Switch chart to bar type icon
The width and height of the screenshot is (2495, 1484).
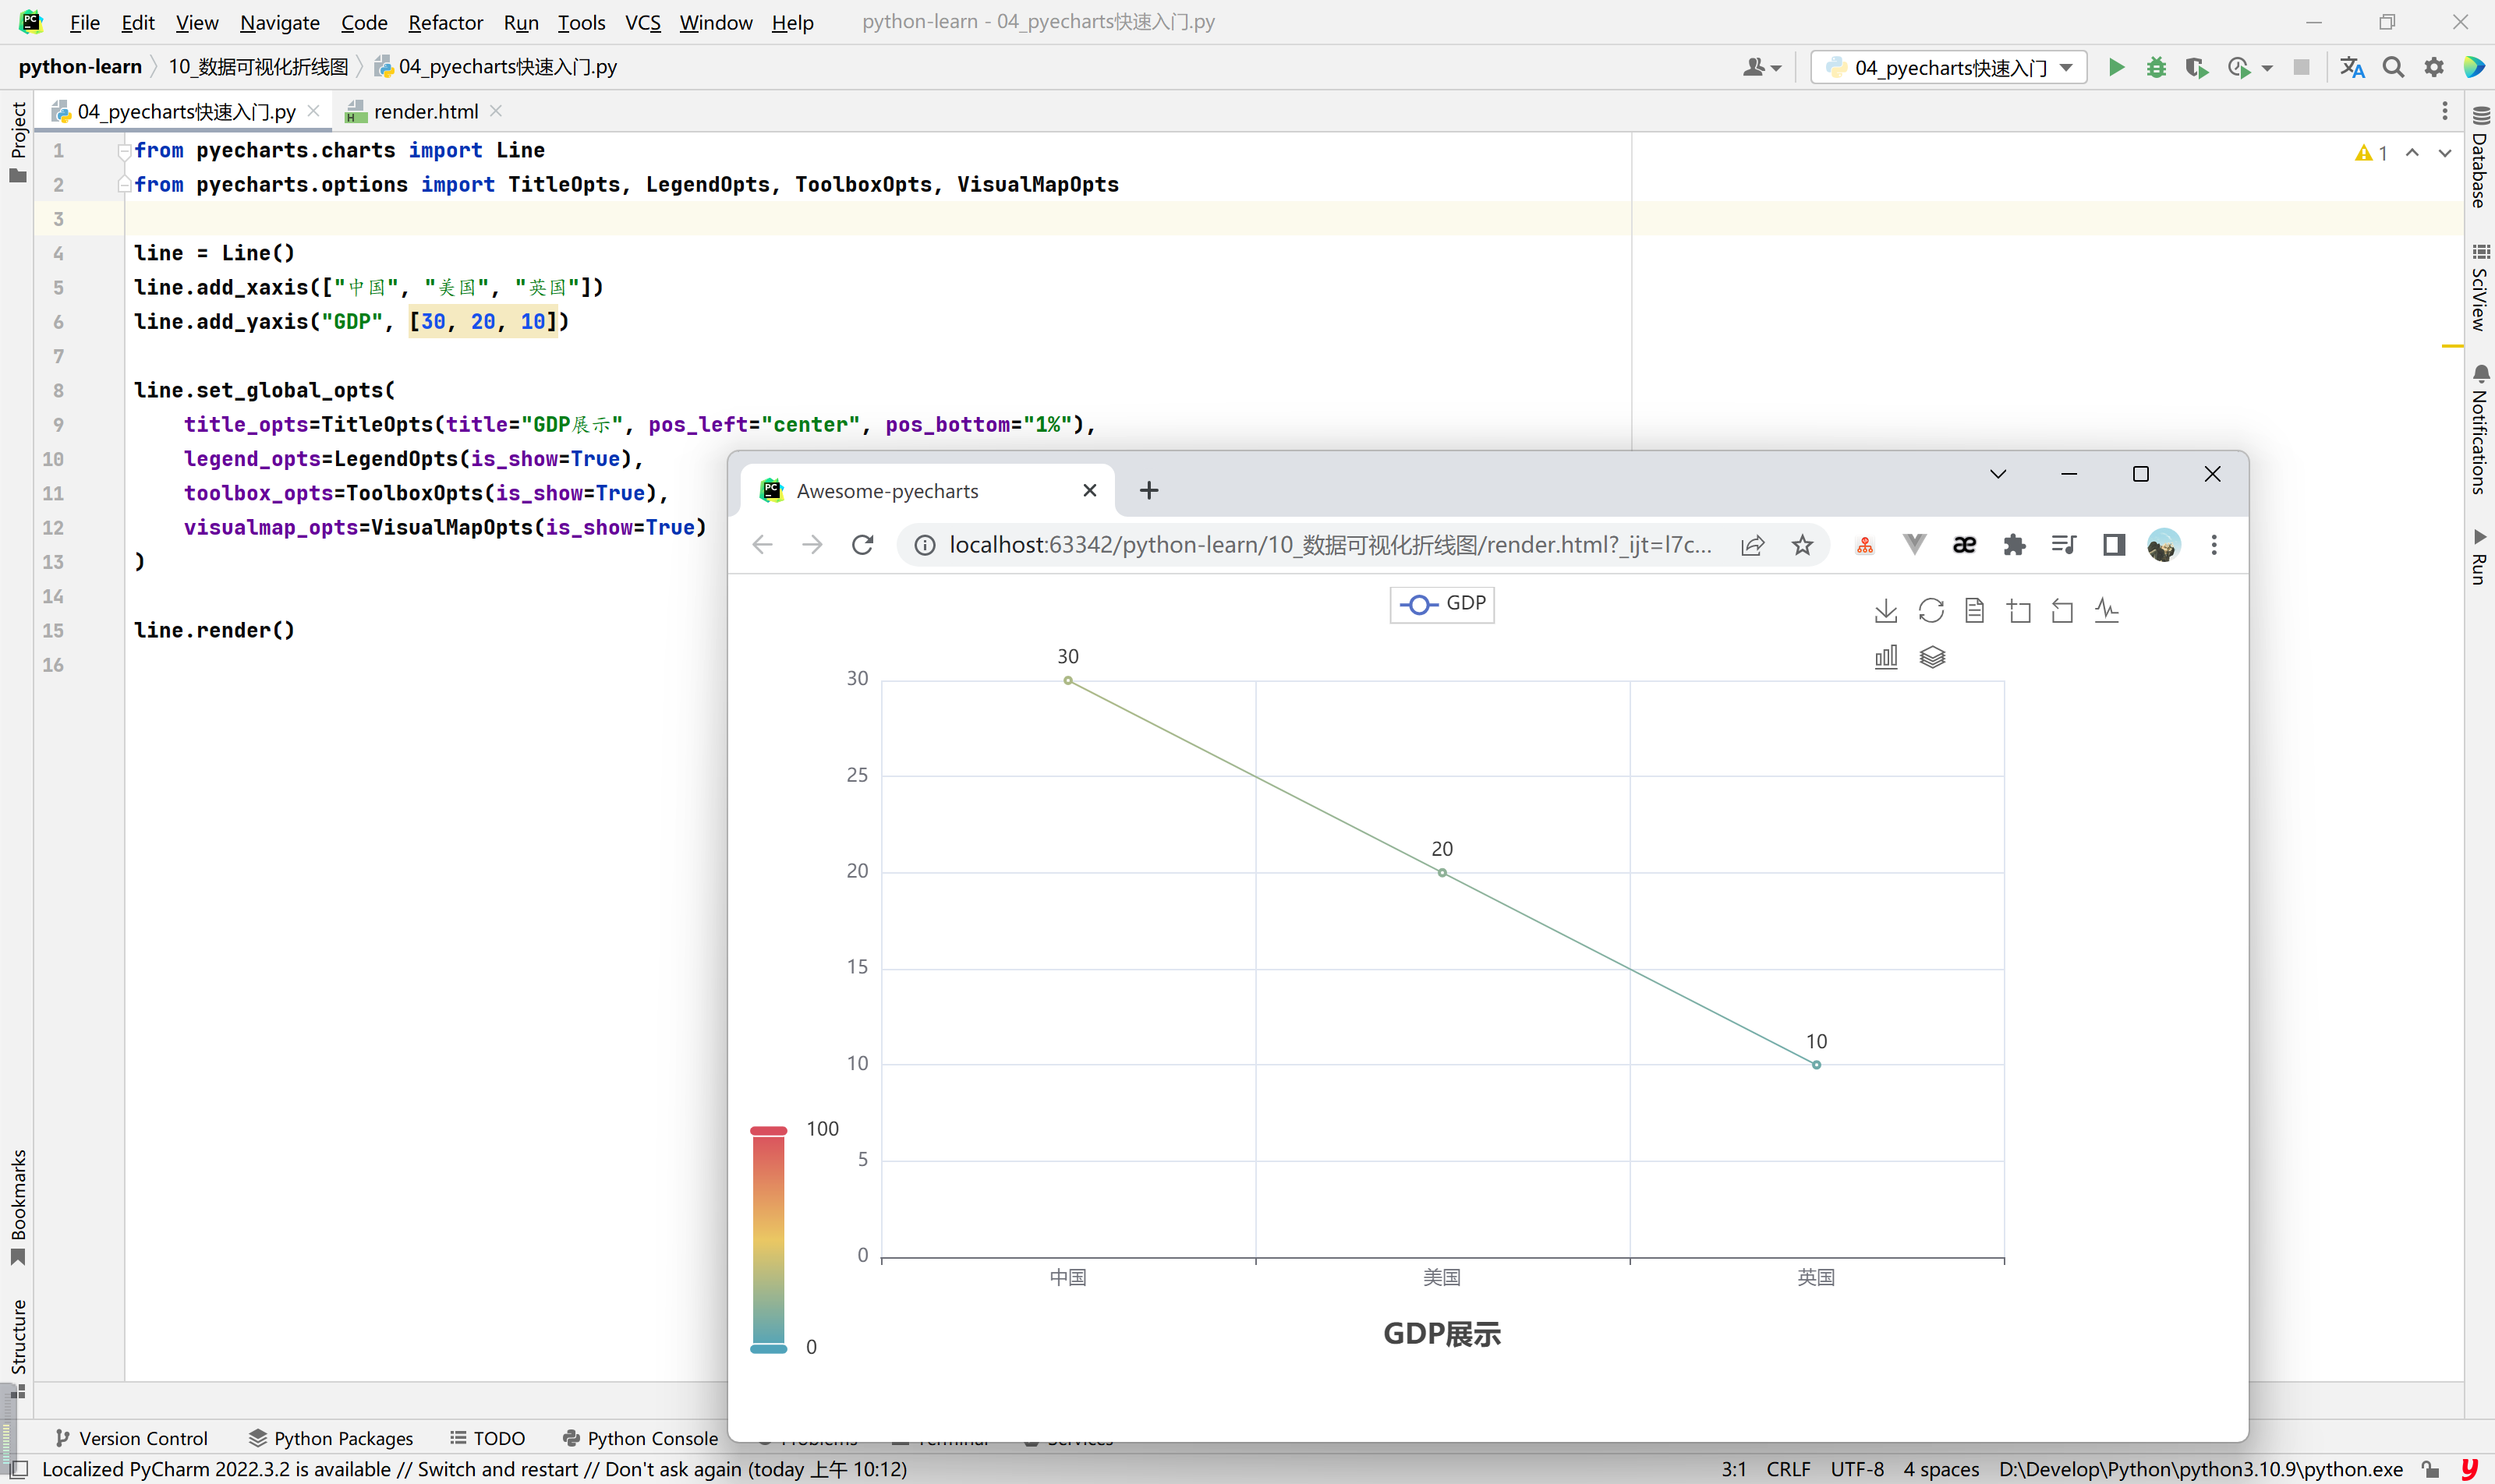point(1886,657)
